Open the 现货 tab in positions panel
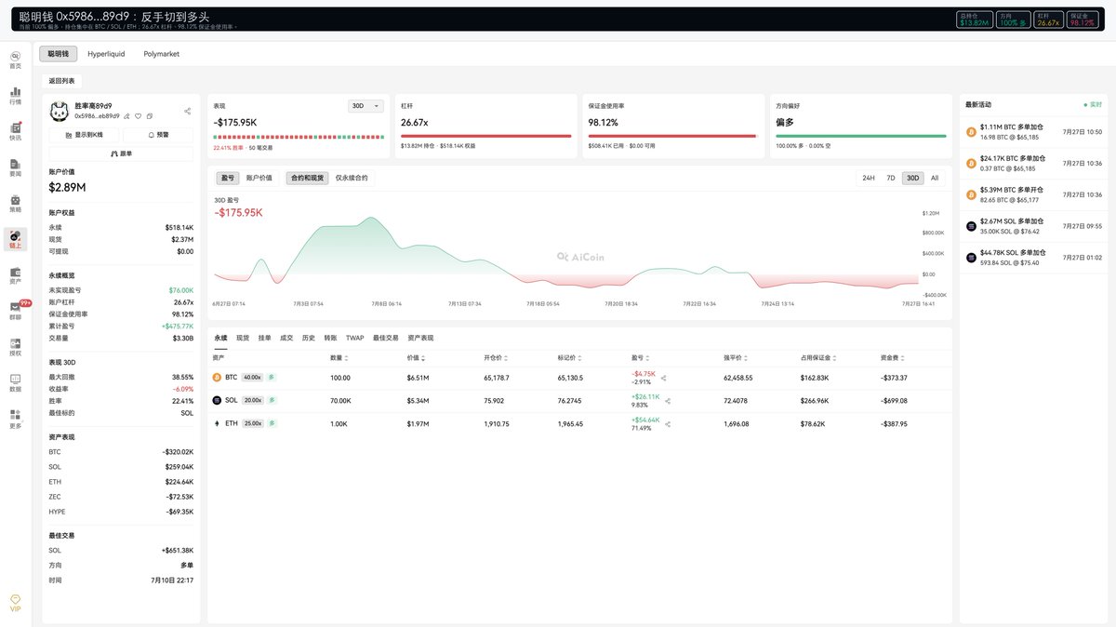The width and height of the screenshot is (1116, 627). pos(243,338)
